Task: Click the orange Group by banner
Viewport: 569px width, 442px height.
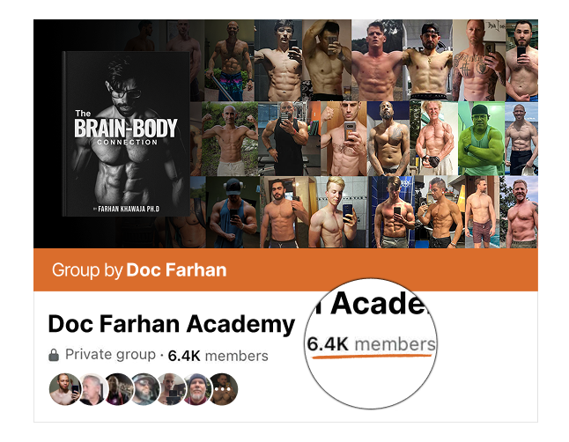Action: pyautogui.click(x=285, y=269)
